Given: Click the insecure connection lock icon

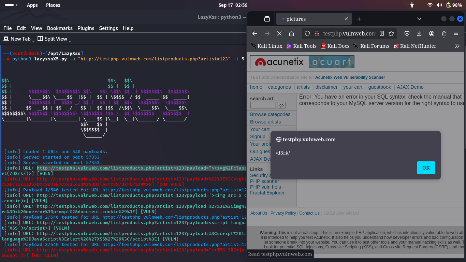Looking at the screenshot, I should (x=317, y=33).
